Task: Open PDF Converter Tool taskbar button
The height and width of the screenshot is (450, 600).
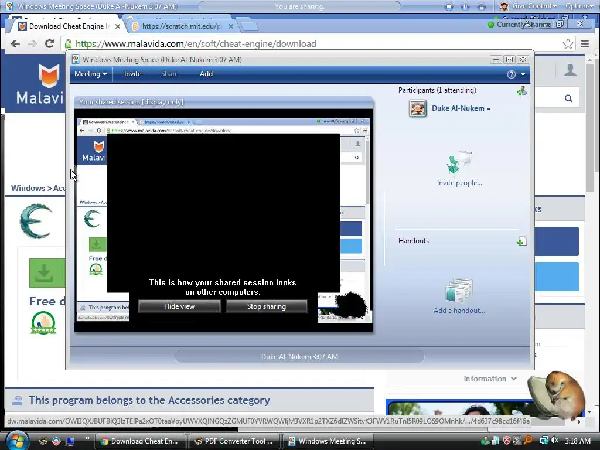Action: point(234,441)
